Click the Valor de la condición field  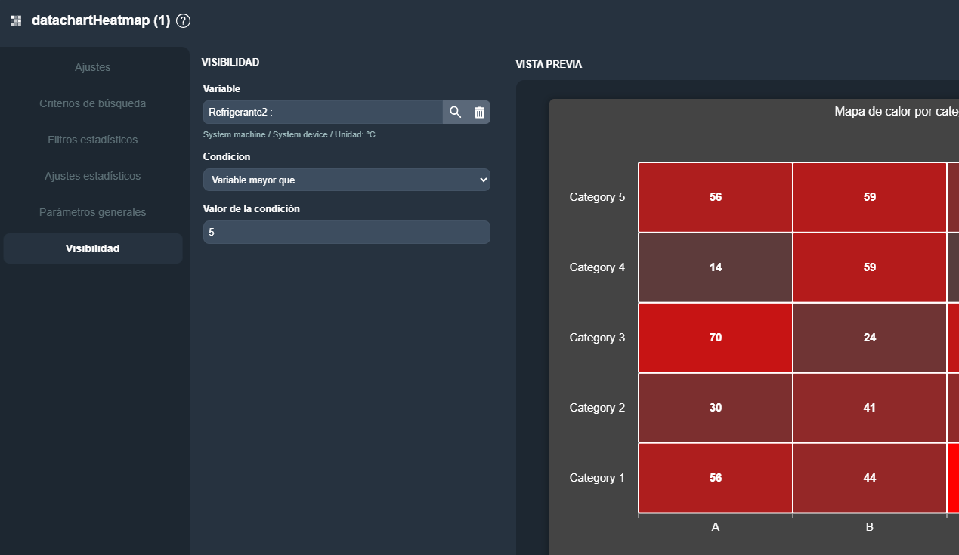tap(346, 233)
